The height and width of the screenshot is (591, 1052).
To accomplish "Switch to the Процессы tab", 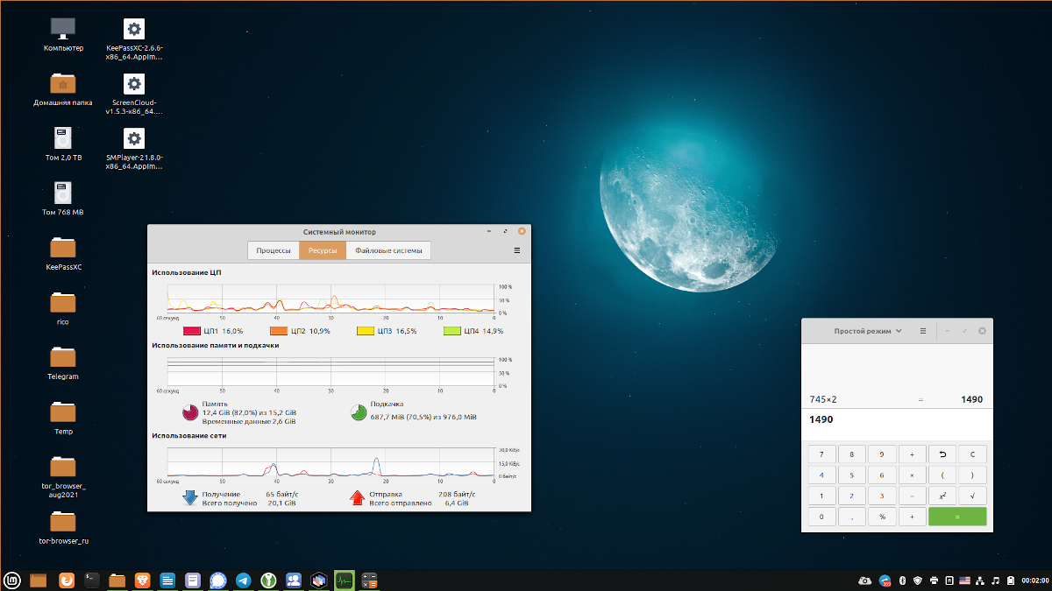I will (x=274, y=250).
